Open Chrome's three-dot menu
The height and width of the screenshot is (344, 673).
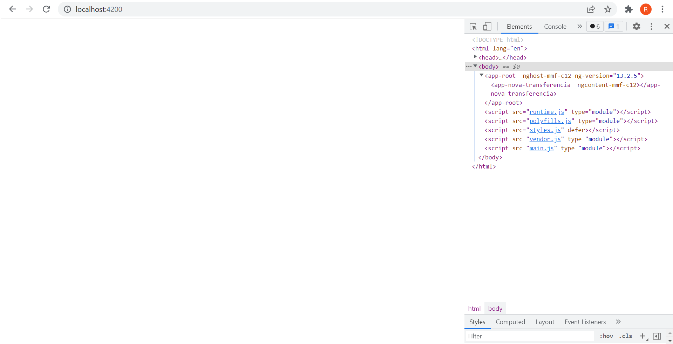coord(662,9)
